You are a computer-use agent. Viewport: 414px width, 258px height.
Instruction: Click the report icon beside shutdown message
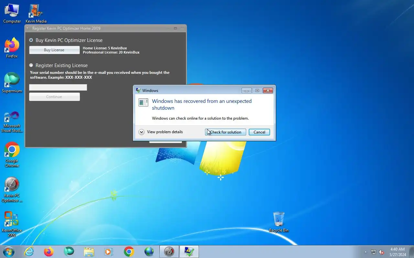coord(143,103)
